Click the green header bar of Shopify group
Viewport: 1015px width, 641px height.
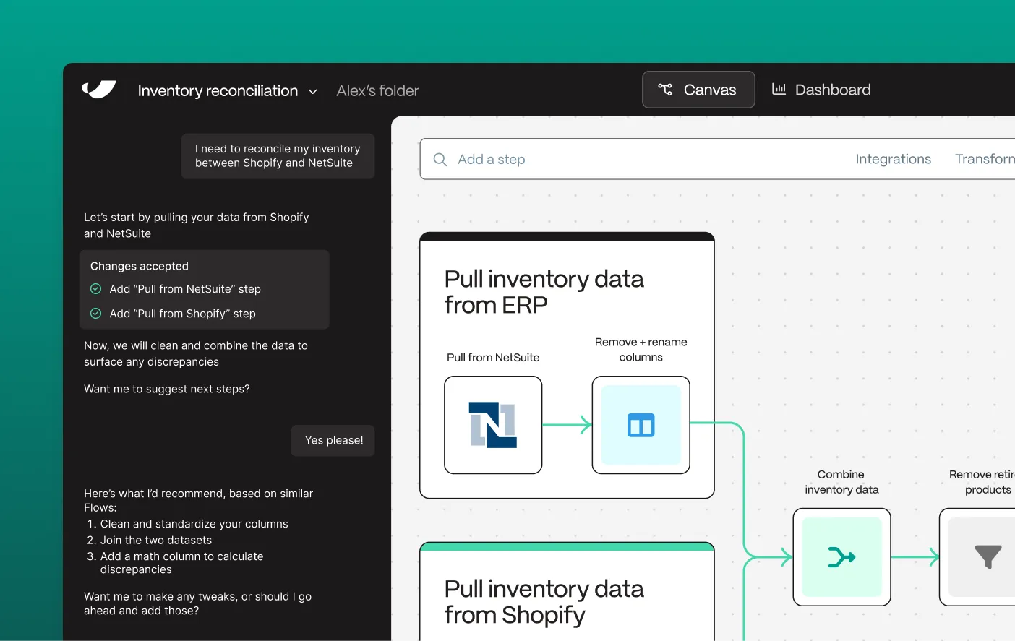pos(567,546)
